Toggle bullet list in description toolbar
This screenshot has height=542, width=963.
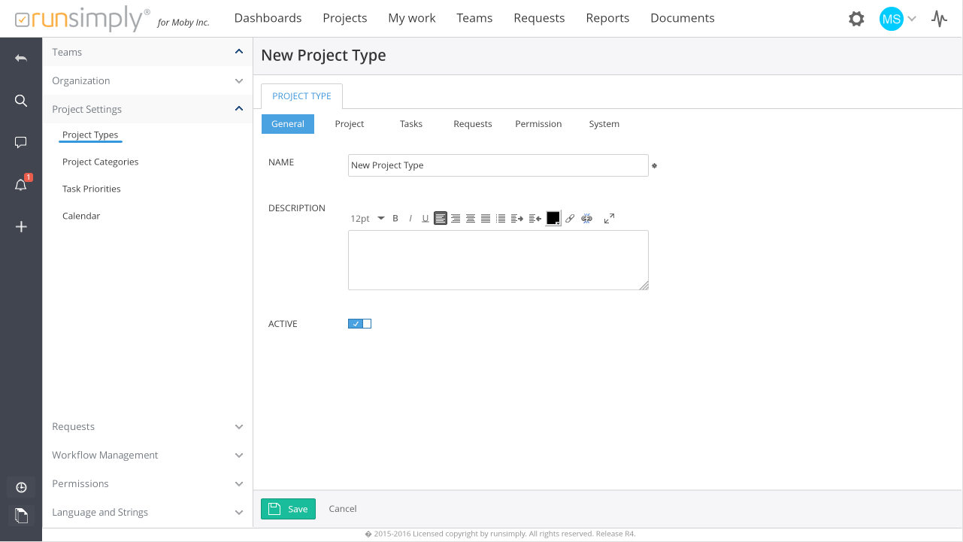(x=501, y=219)
